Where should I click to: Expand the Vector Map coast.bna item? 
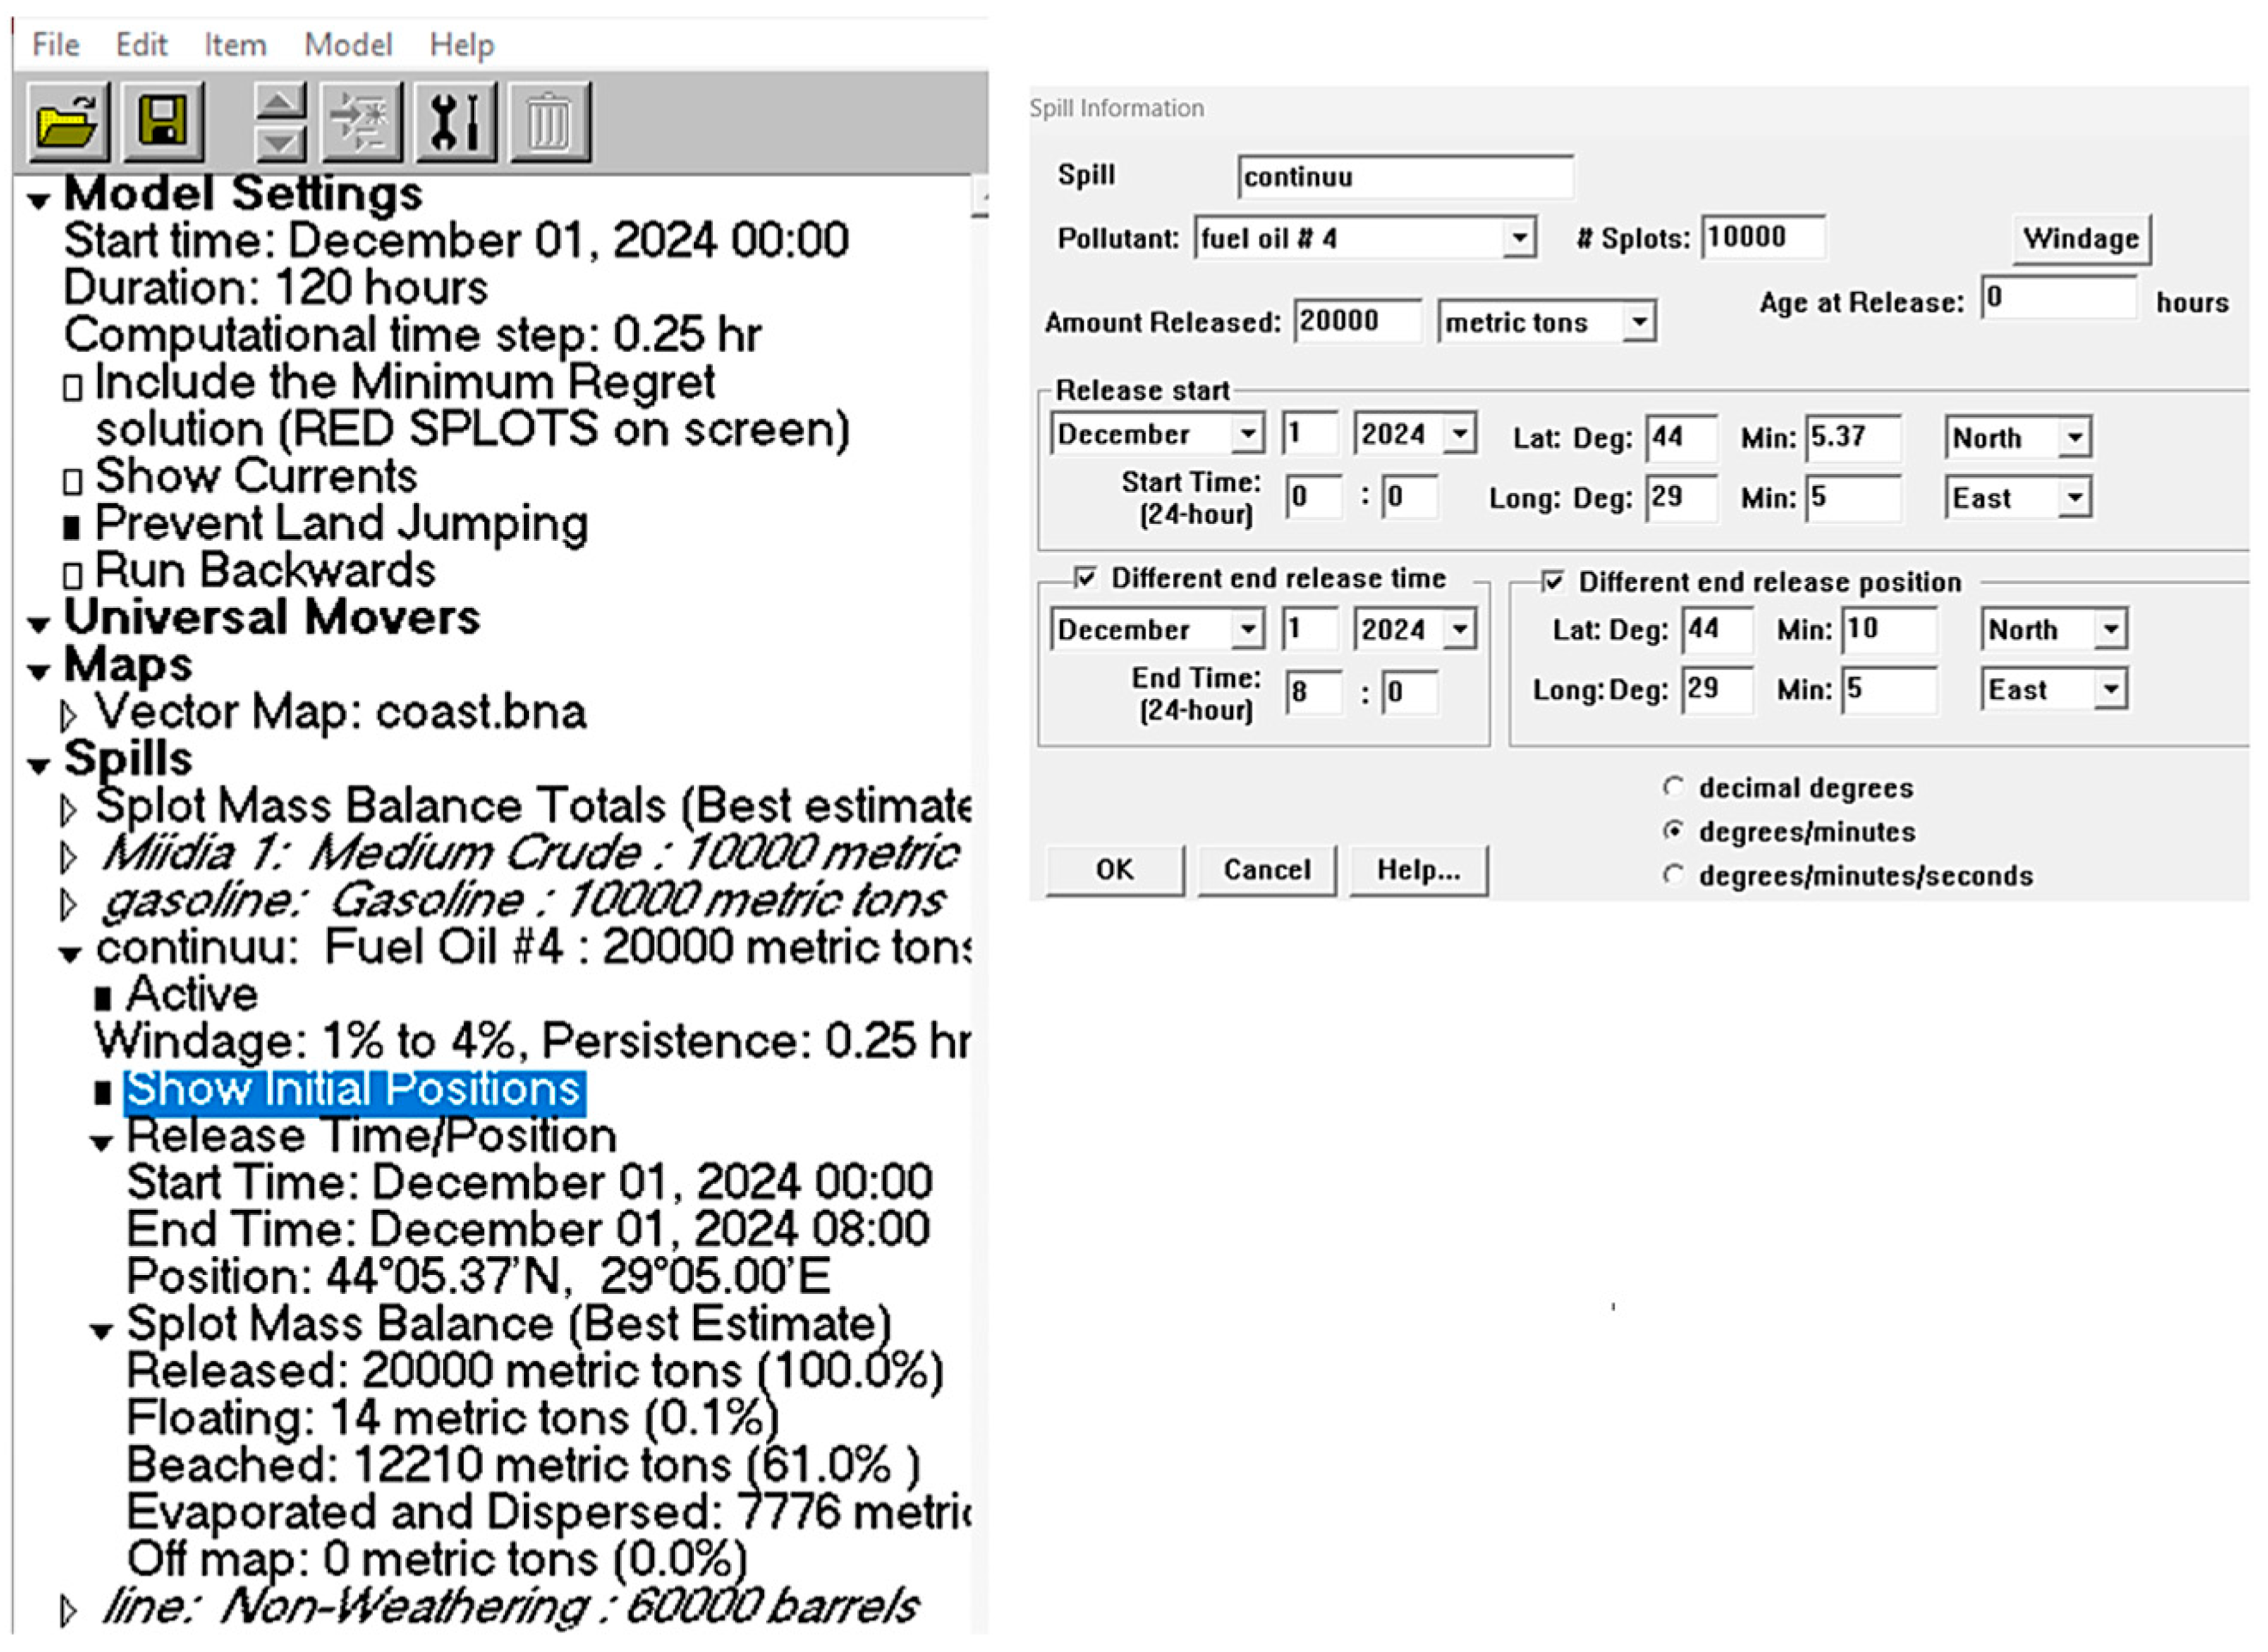(x=68, y=715)
